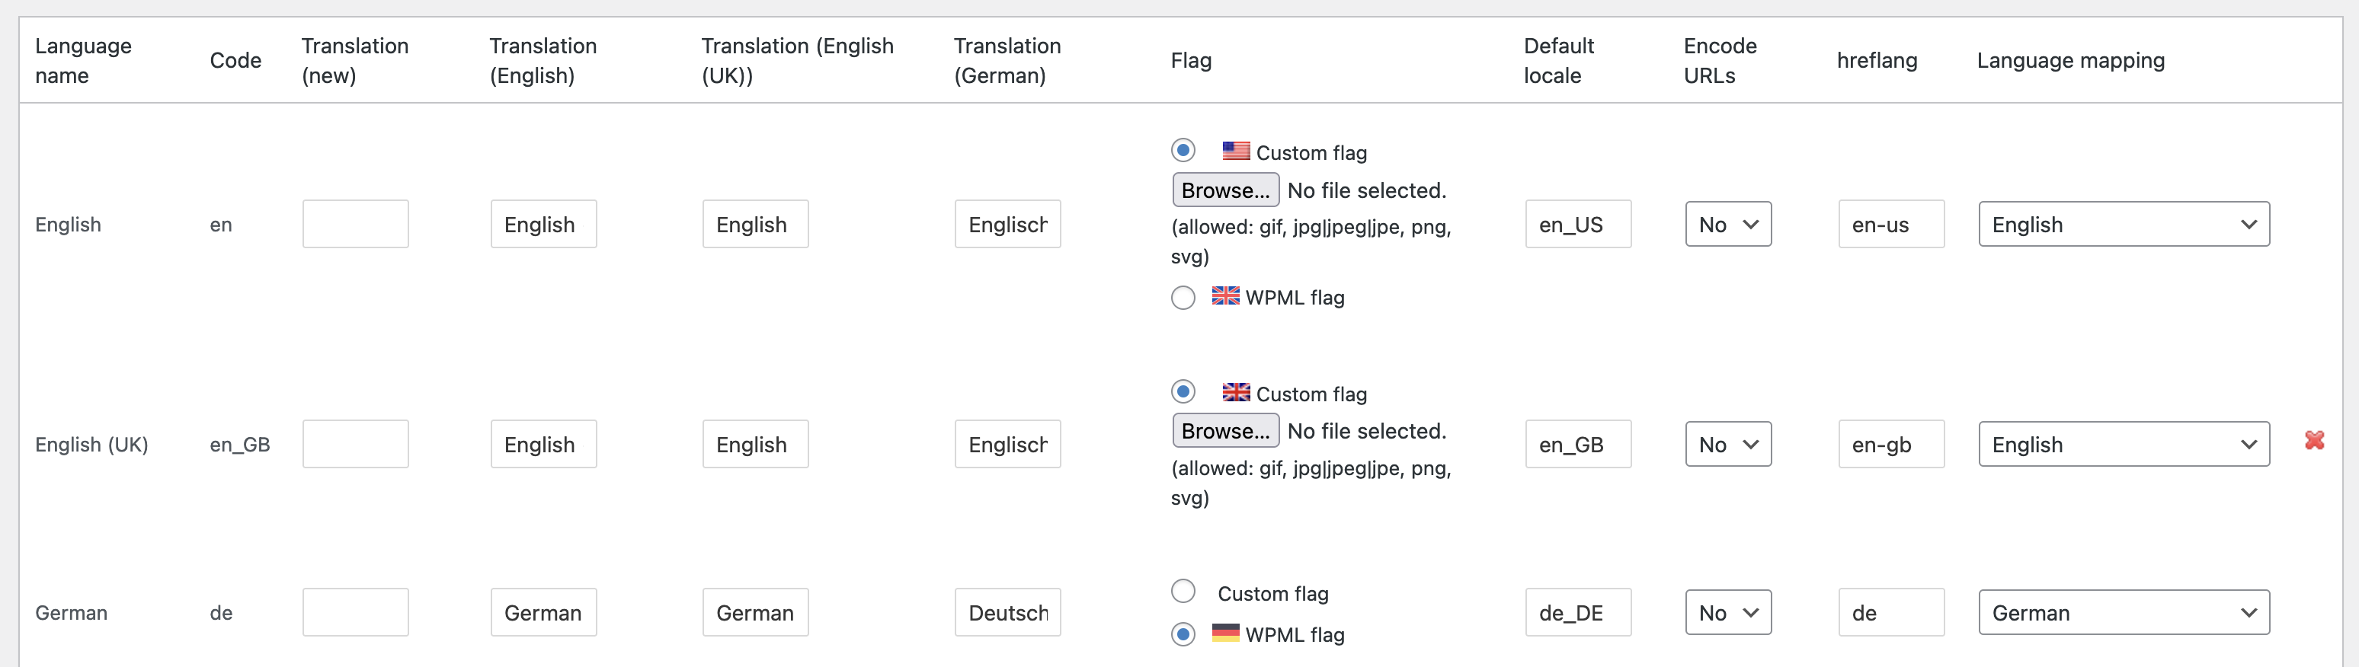2359x667 pixels.
Task: Click the UK flag icon beside WPML flag
Action: click(1224, 295)
